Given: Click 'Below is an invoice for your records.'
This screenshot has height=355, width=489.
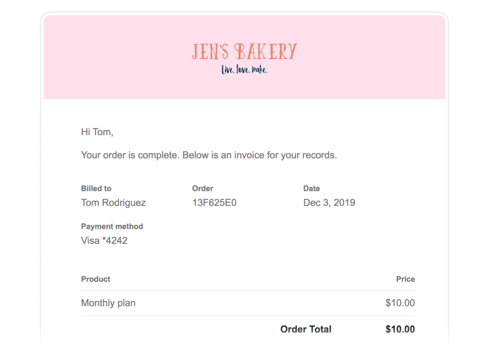Looking at the screenshot, I should pyautogui.click(x=260, y=155).
